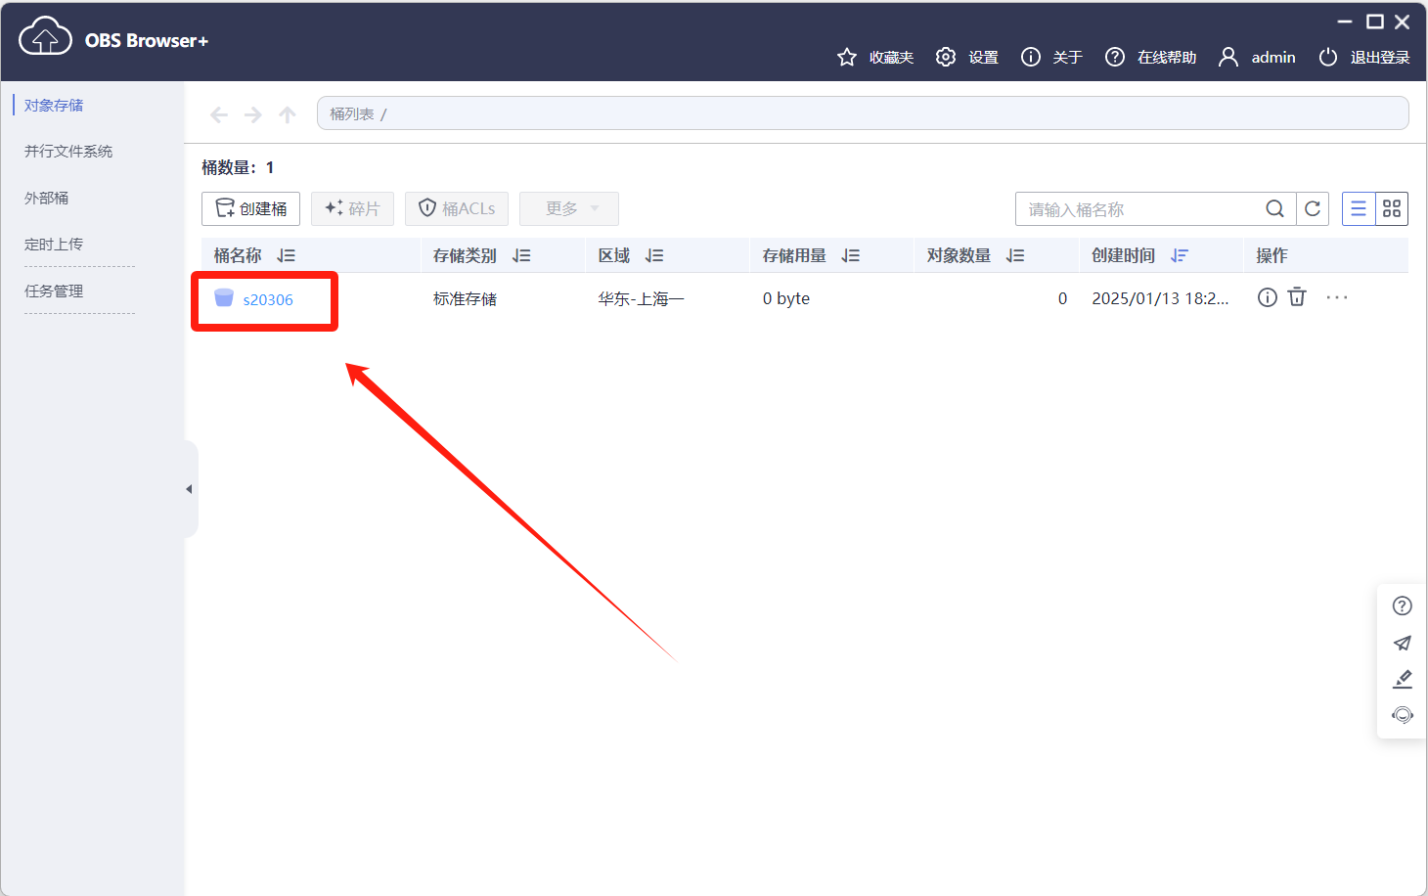
Task: Open 任务管理 in sidebar
Action: click(x=54, y=291)
